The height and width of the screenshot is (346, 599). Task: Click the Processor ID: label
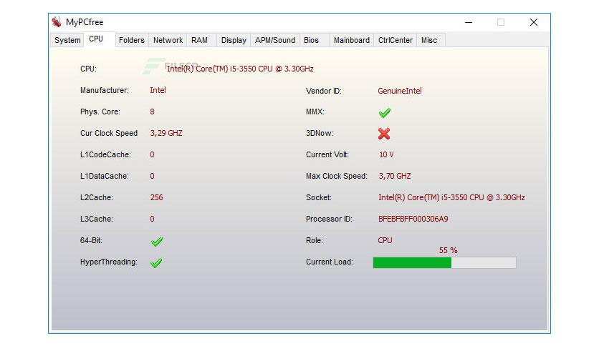329,219
